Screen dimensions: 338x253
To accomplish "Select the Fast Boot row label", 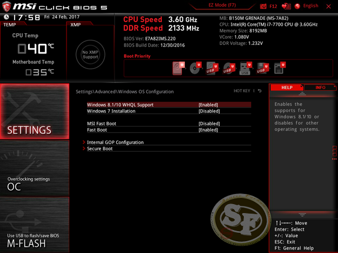I will 97,130.
